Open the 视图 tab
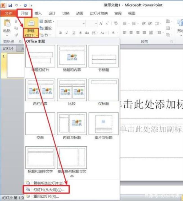 click(x=132, y=13)
